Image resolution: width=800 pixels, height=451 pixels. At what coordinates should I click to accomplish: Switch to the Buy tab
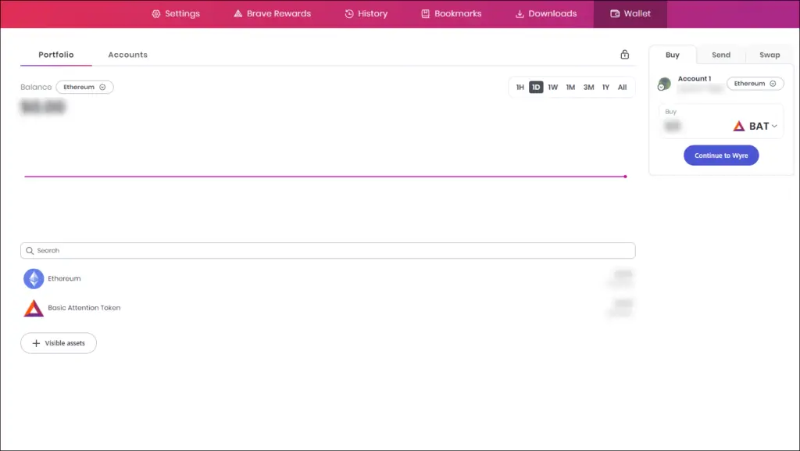click(x=673, y=55)
